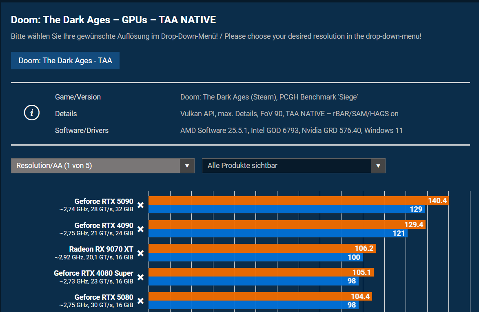The width and height of the screenshot is (479, 312).
Task: Click the Radeon RX 9070 XT label
Action: pyautogui.click(x=101, y=249)
